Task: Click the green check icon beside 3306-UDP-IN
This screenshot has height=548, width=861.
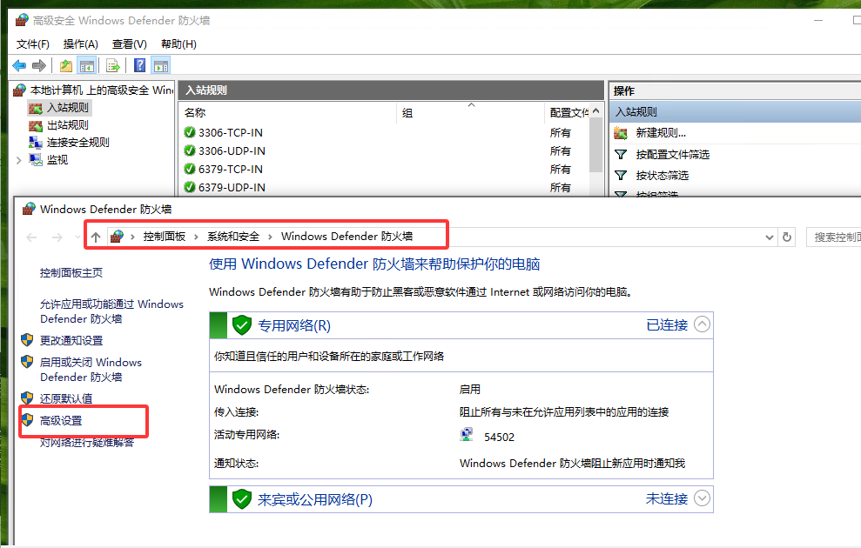Action: [190, 150]
